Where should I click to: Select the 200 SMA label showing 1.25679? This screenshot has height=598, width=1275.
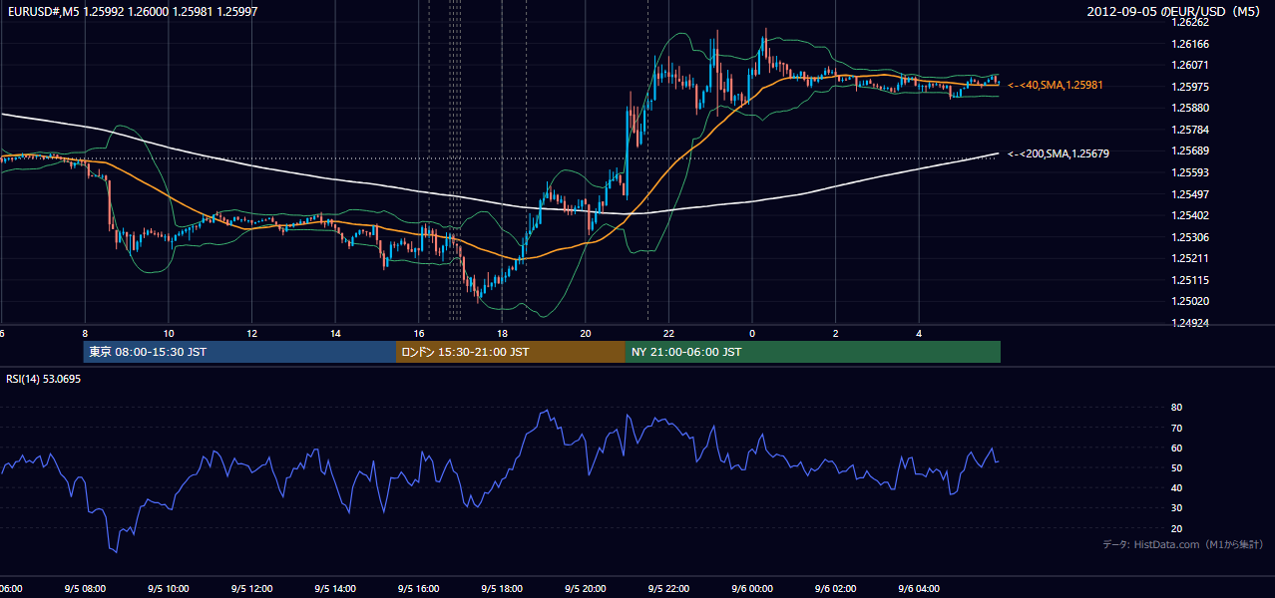1059,153
